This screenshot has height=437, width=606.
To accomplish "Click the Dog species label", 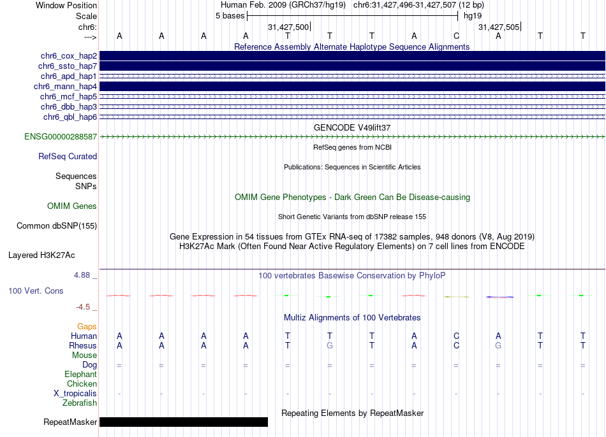I will click(x=90, y=365).
